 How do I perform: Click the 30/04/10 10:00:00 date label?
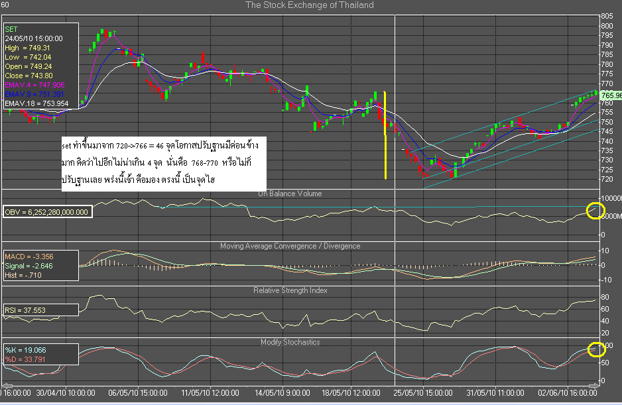[x=66, y=392]
